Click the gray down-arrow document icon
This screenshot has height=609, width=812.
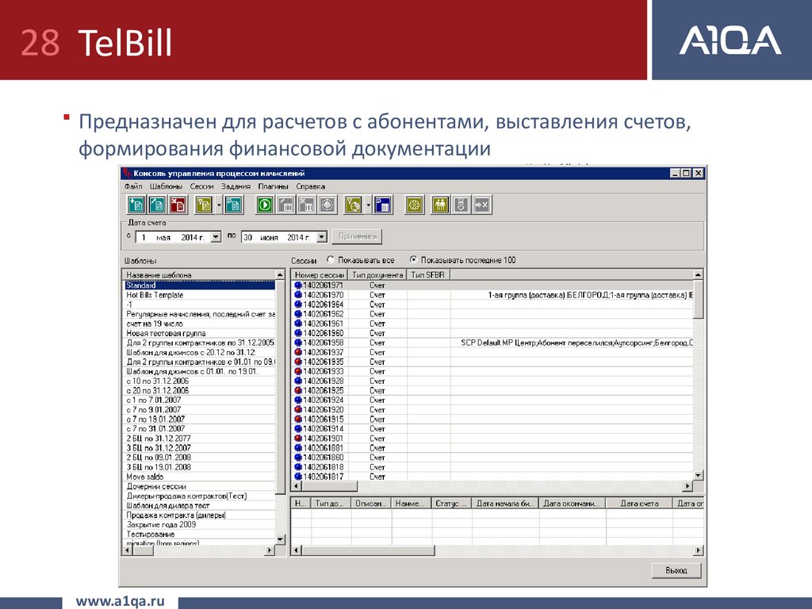click(x=461, y=205)
